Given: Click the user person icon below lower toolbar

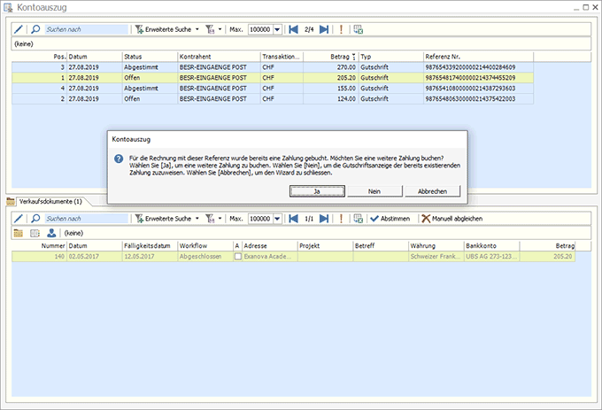Looking at the screenshot, I should [x=51, y=233].
